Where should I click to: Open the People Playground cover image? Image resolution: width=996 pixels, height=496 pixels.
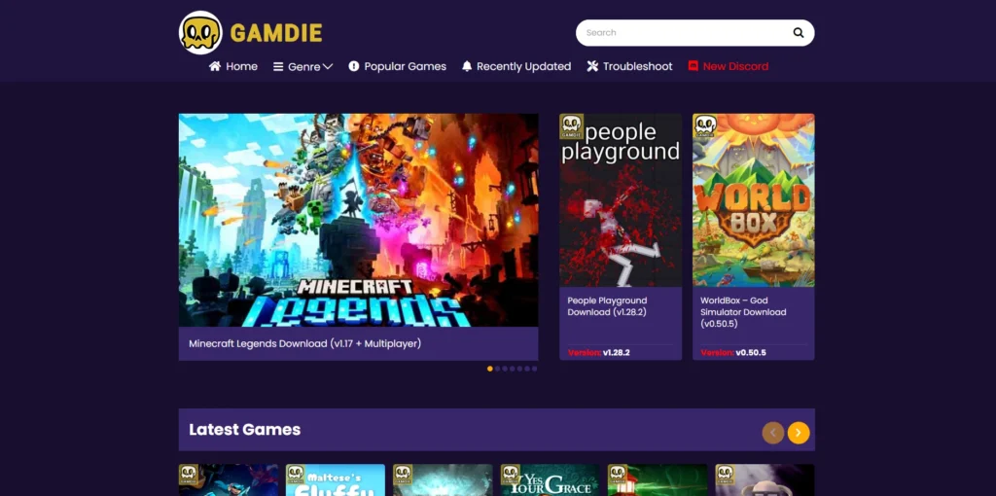[621, 200]
